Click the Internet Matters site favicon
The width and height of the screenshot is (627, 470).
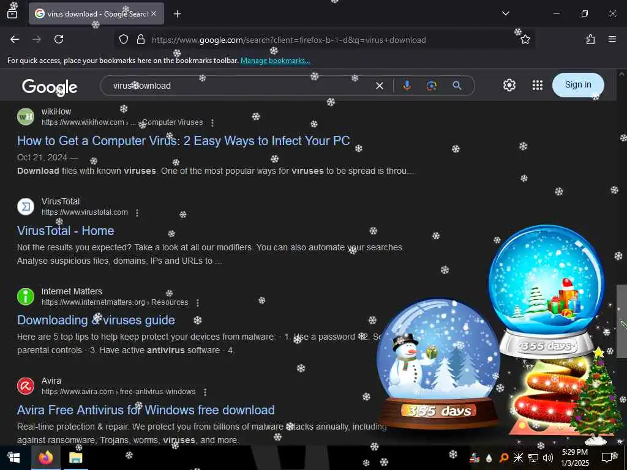(x=26, y=297)
